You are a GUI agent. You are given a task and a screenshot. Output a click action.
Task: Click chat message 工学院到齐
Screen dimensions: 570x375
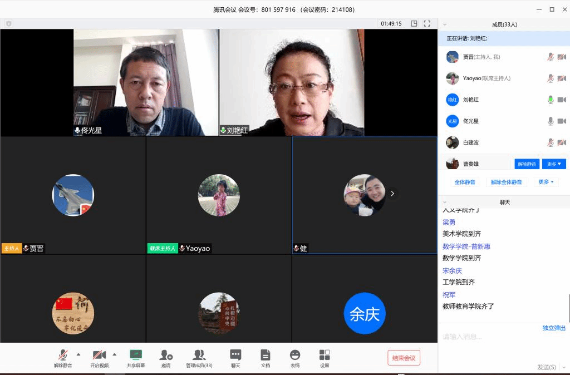tap(459, 282)
